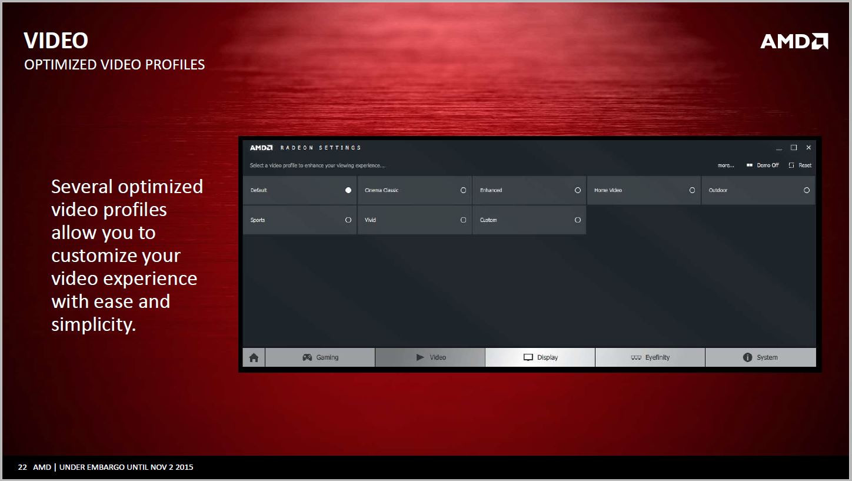Select the Default video profile radio
The height and width of the screenshot is (481, 852).
coord(348,190)
